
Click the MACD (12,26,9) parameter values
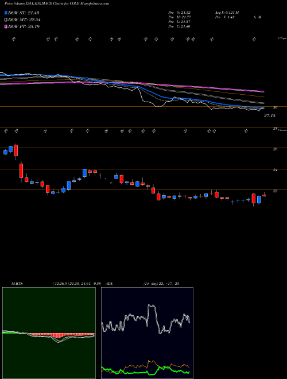[76, 284]
